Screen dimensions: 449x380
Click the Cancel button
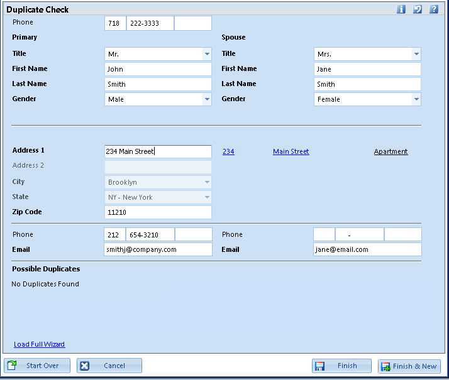[109, 366]
